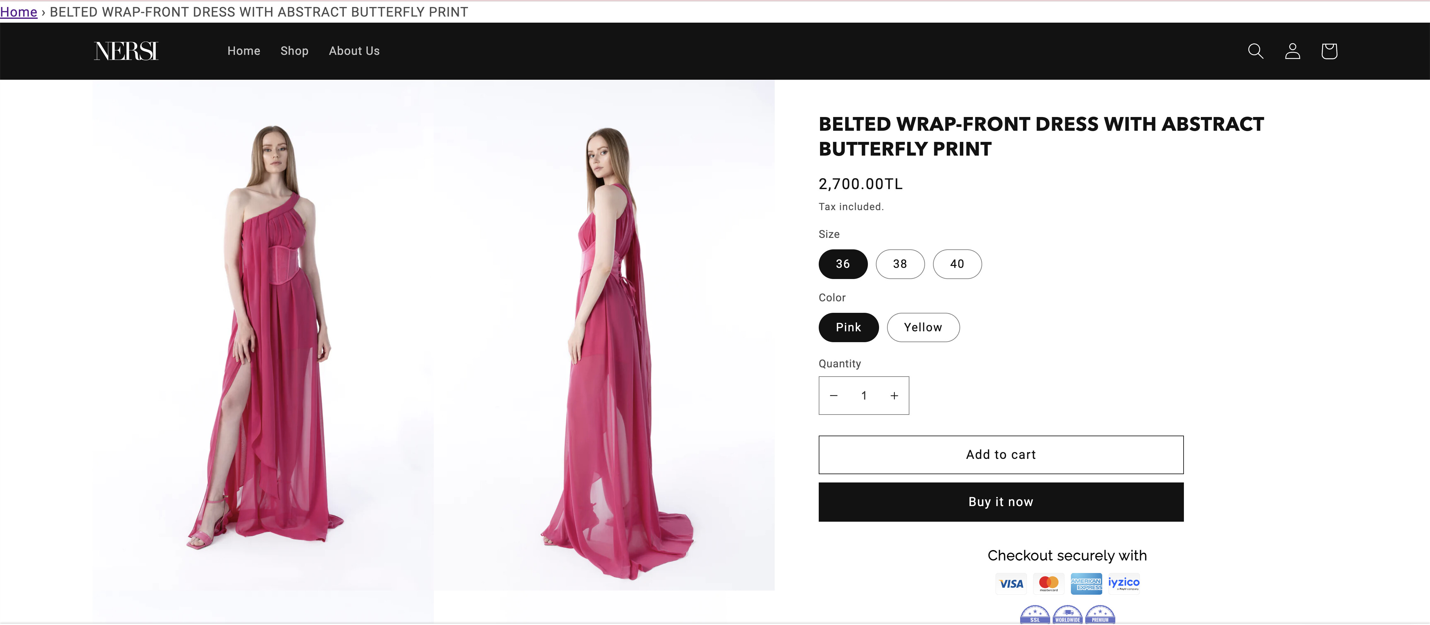Click the iyzico payment logo
Viewport: 1430px width, 625px height.
pyautogui.click(x=1124, y=584)
